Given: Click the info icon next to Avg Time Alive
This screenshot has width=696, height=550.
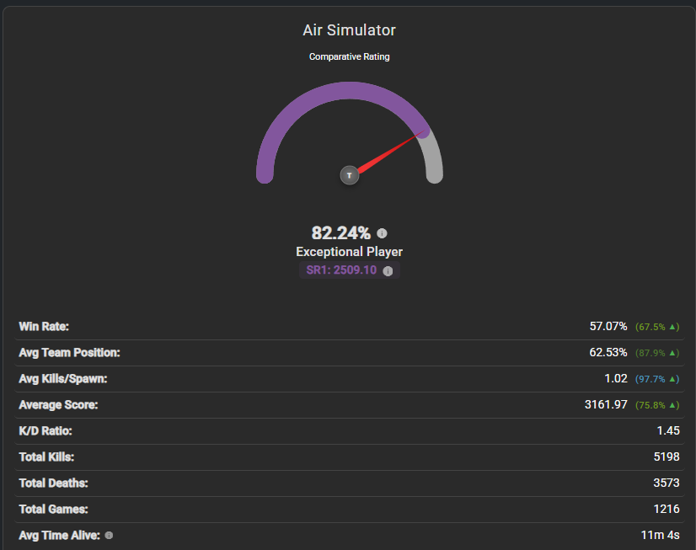Looking at the screenshot, I should click(109, 536).
